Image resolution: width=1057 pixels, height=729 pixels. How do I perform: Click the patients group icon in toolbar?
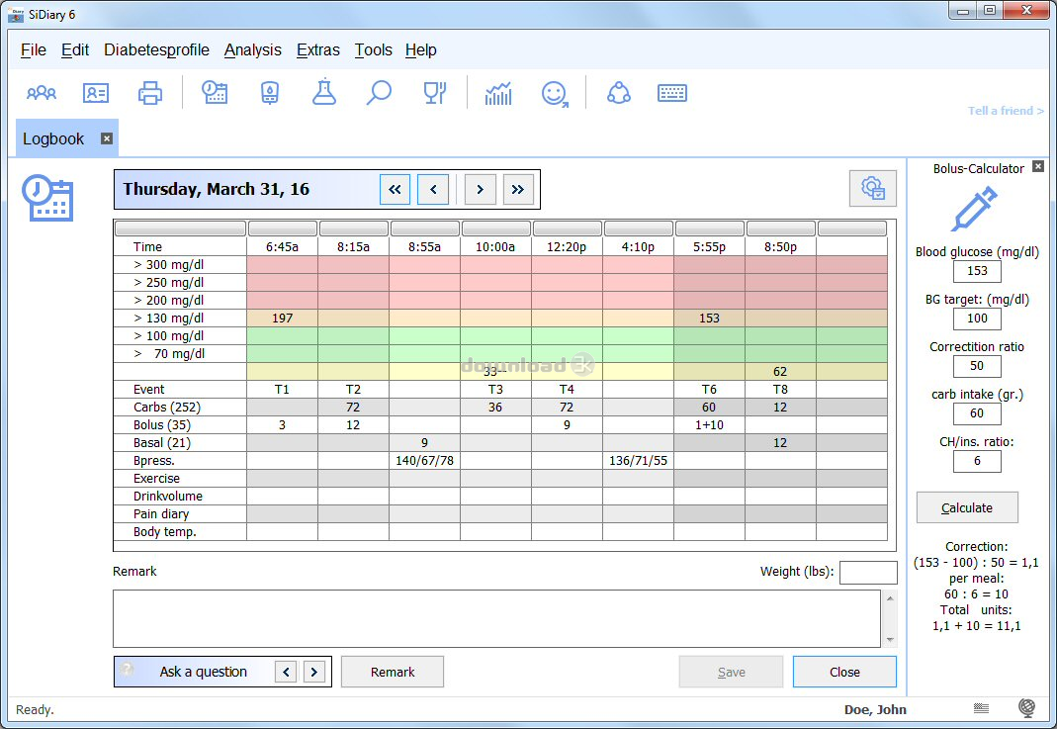[42, 94]
